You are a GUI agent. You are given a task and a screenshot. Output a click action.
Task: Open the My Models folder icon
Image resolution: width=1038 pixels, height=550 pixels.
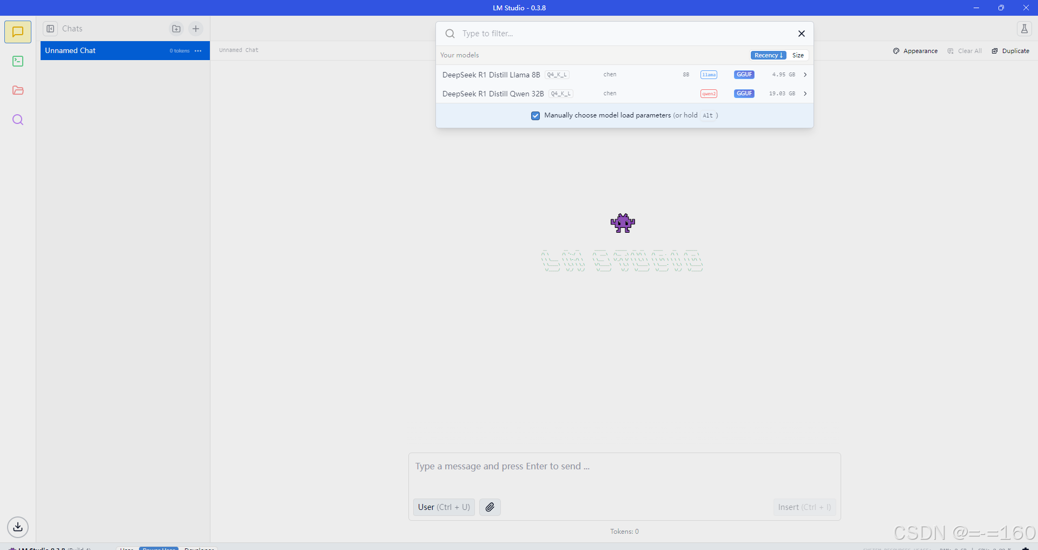[x=18, y=90]
